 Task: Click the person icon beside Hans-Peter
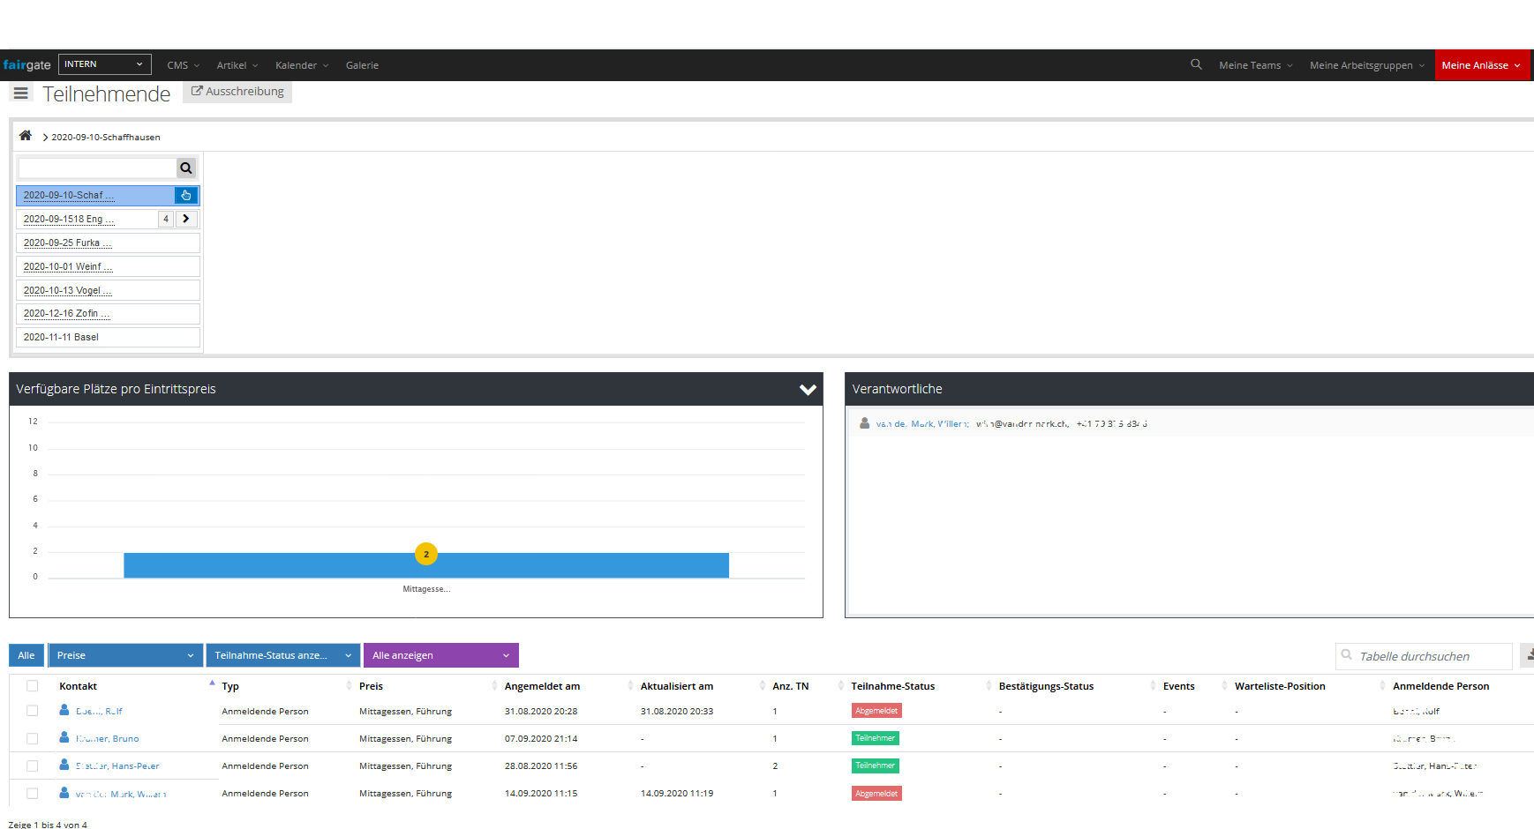coord(64,765)
